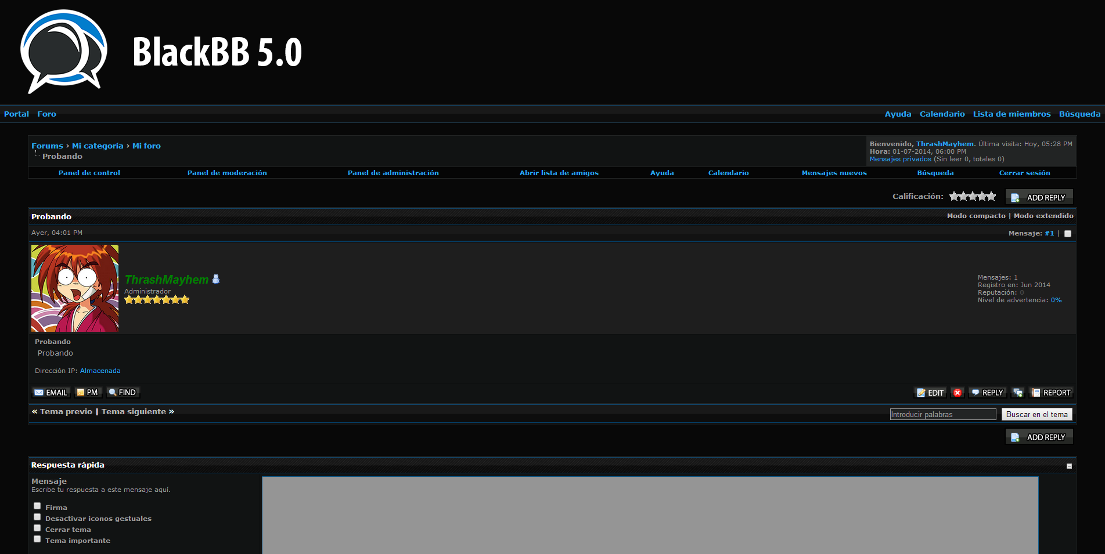Click the red delete post icon

pyautogui.click(x=958, y=393)
